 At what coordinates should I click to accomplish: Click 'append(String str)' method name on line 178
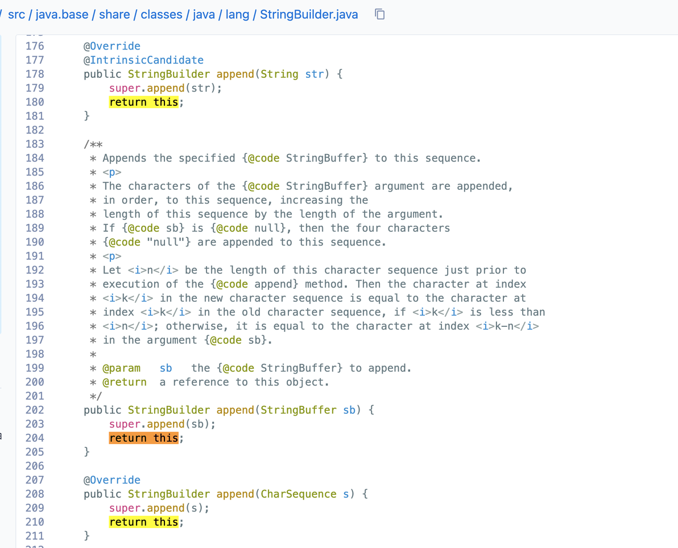[x=273, y=74]
